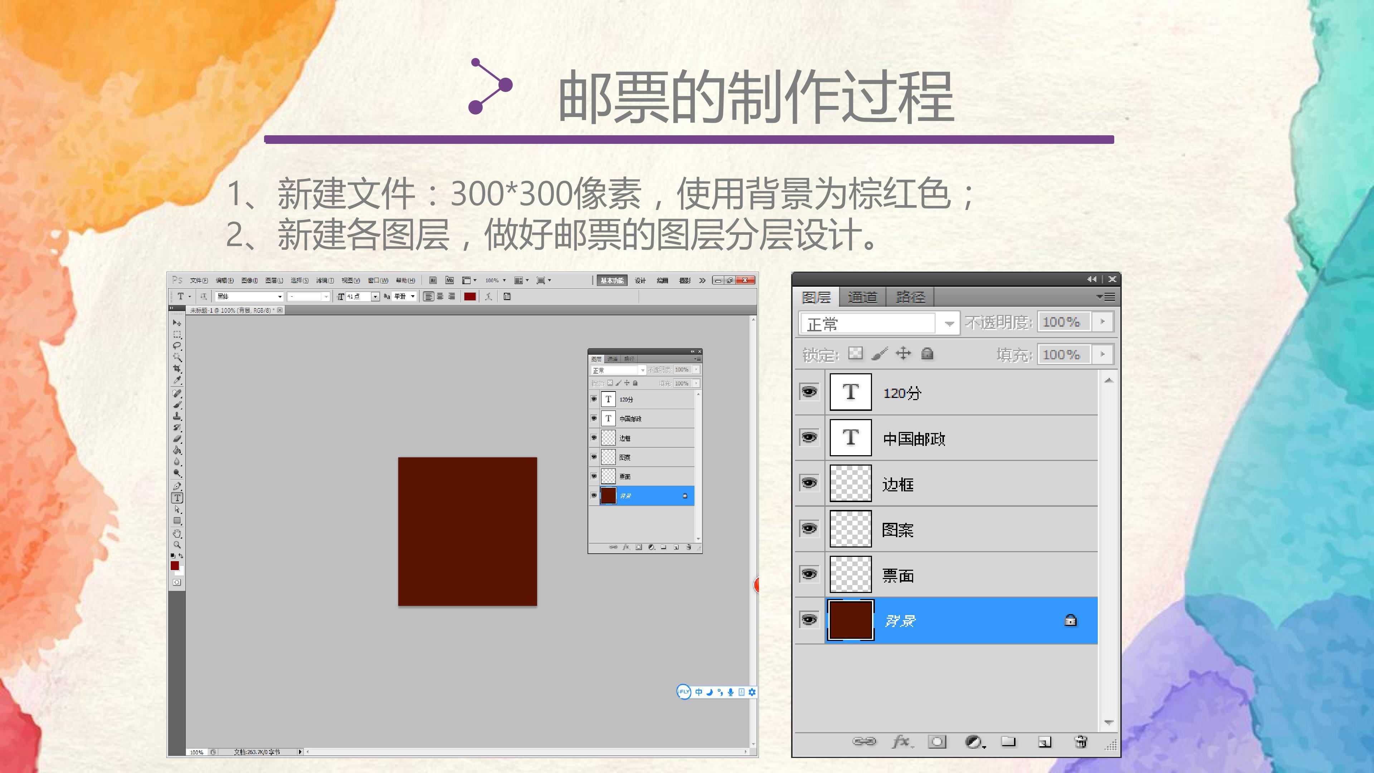Screen dimensions: 1374x773
Task: Select the Lasso tool
Action: pos(177,346)
